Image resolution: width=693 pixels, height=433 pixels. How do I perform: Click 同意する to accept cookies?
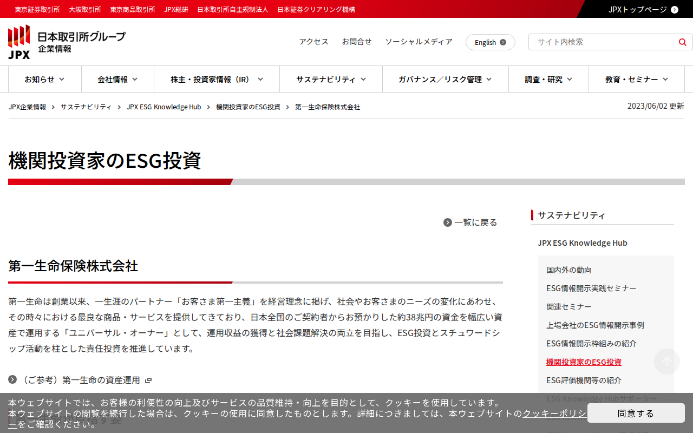click(636, 413)
